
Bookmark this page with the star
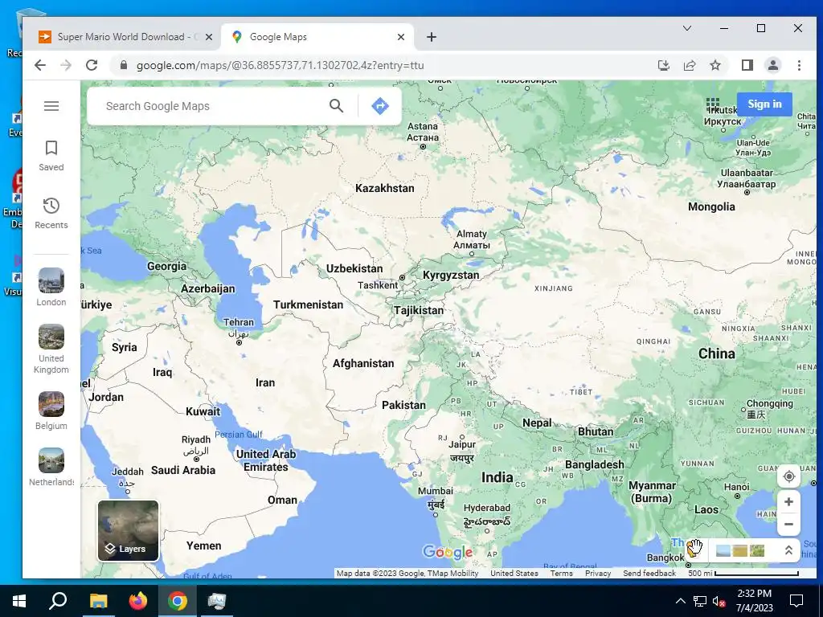(x=714, y=65)
